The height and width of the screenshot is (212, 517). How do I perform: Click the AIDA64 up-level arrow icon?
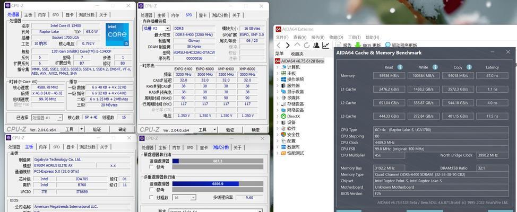[297, 45]
